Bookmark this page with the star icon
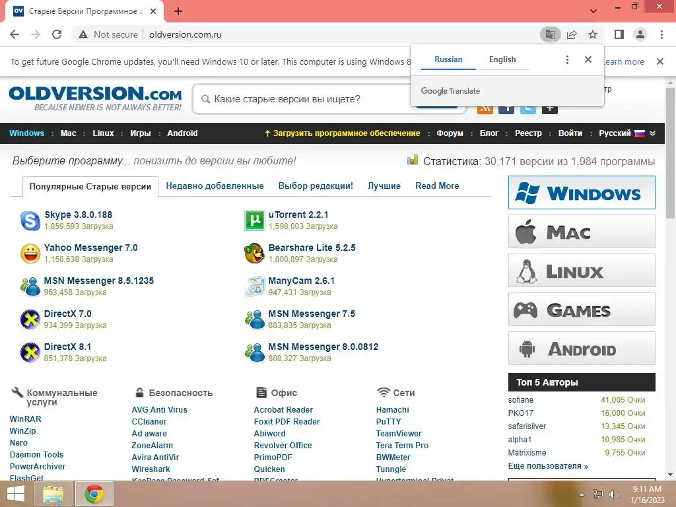Screen dimensions: 676x507 [x=593, y=34]
